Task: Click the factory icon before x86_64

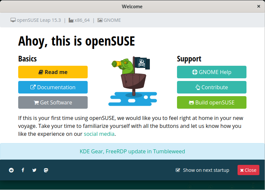Action: (x=71, y=20)
